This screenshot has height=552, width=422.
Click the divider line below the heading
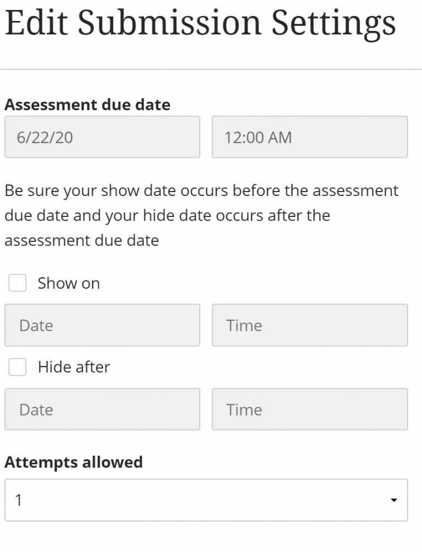pos(211,70)
